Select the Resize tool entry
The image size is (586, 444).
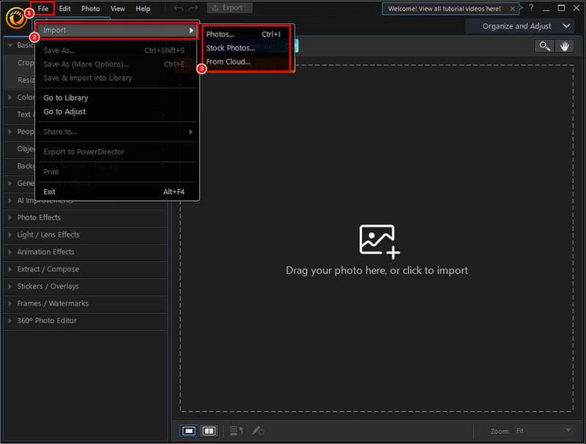pos(26,80)
